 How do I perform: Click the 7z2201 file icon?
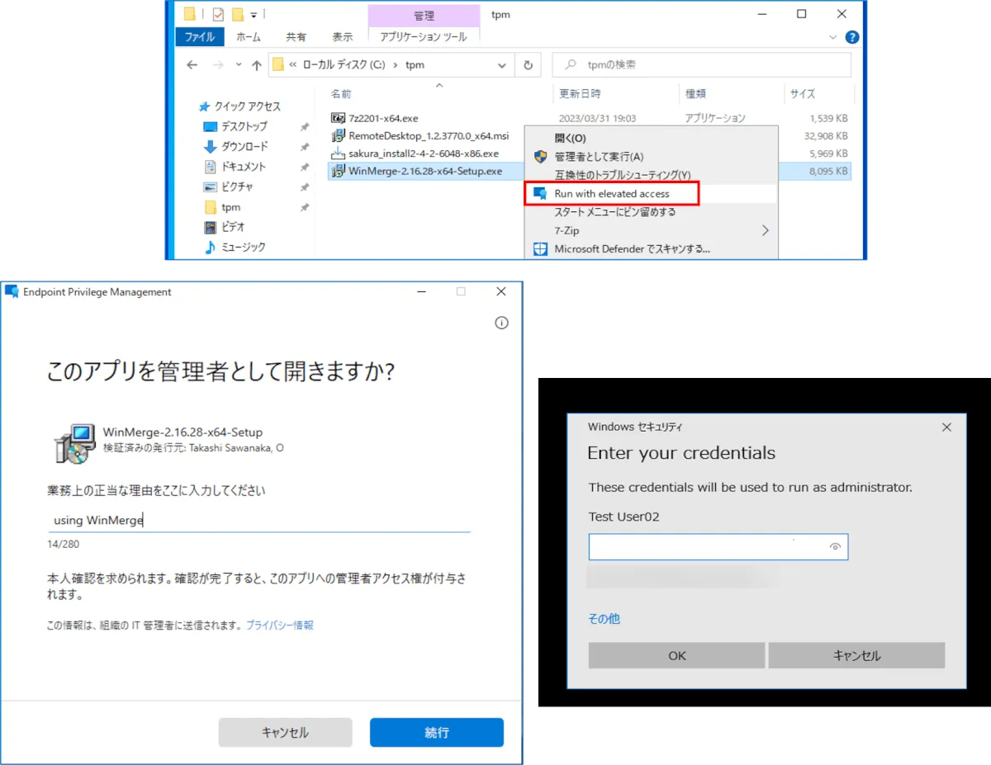338,118
